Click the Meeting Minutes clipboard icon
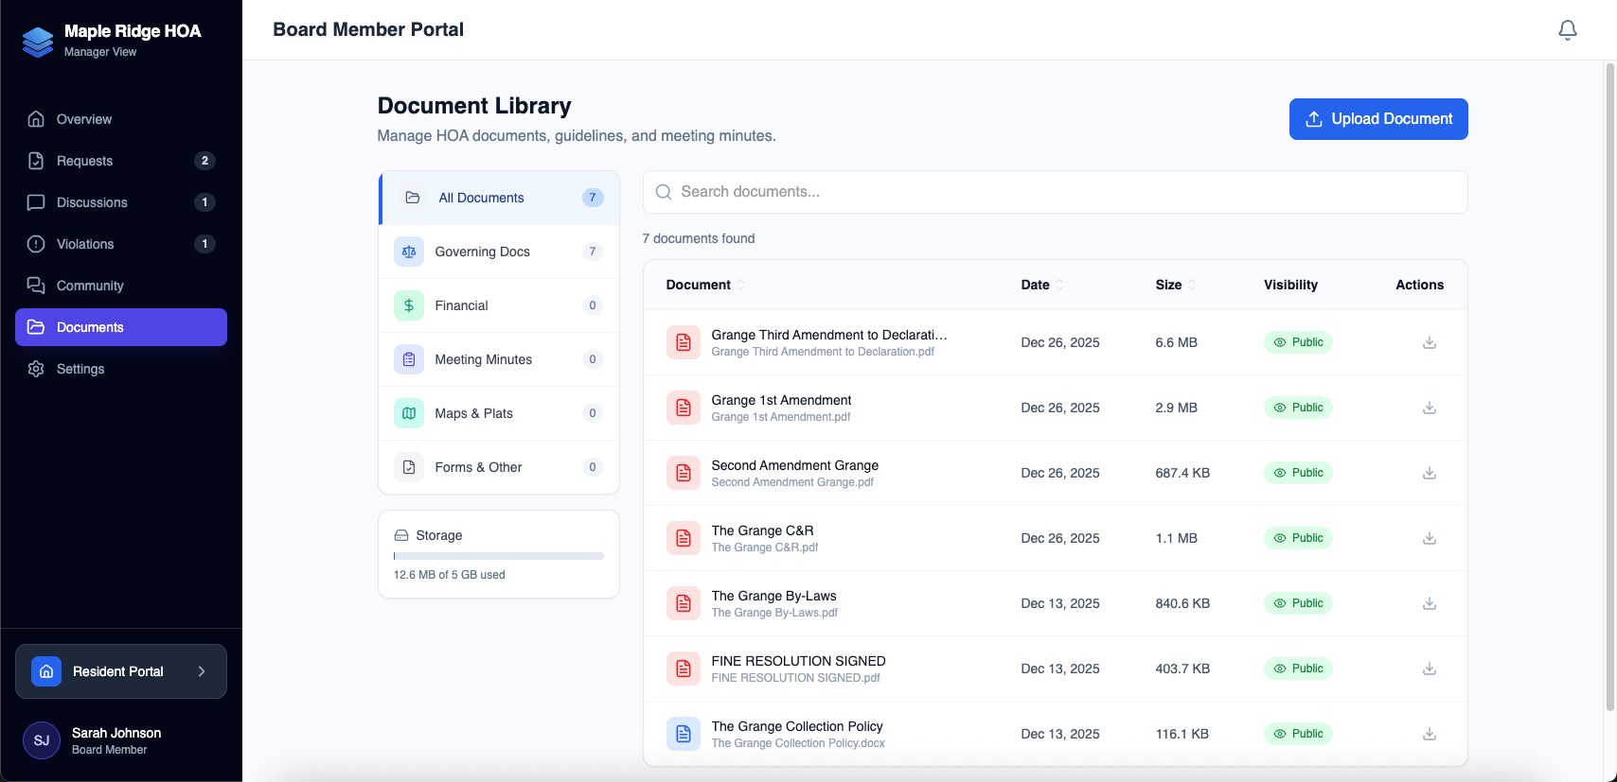 pyautogui.click(x=409, y=359)
